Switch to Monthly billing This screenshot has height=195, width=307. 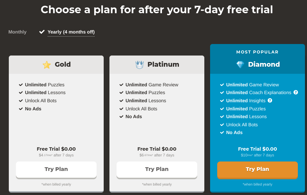(17, 32)
